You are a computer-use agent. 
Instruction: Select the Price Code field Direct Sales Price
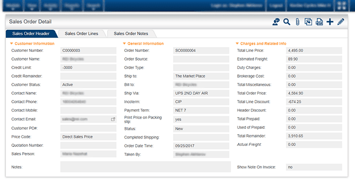pyautogui.click(x=89, y=137)
